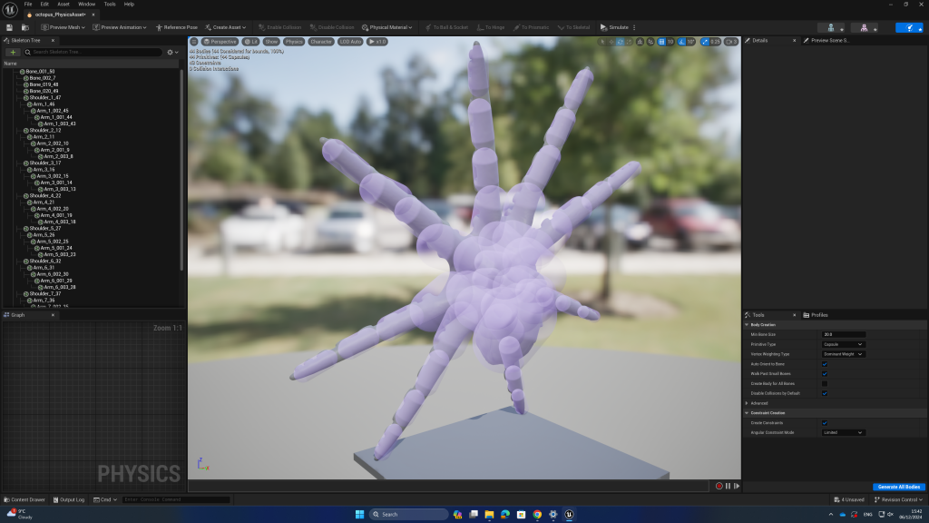Click the Windows Start button
Screen dimensions: 929x523
[x=359, y=514]
